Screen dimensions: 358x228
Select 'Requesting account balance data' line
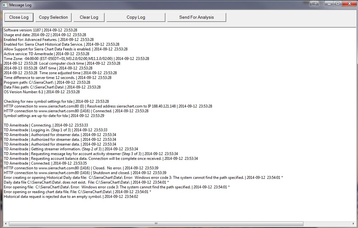coord(101,159)
